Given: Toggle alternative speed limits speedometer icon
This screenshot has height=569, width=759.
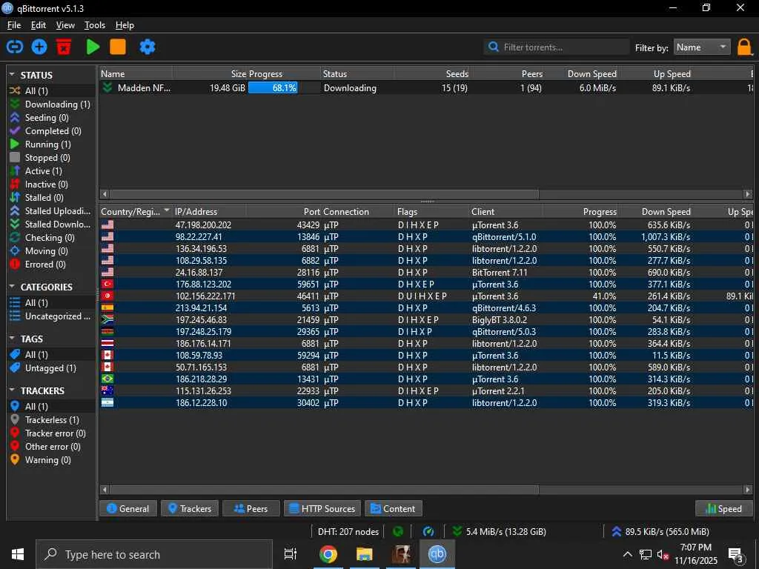Looking at the screenshot, I should click(428, 531).
